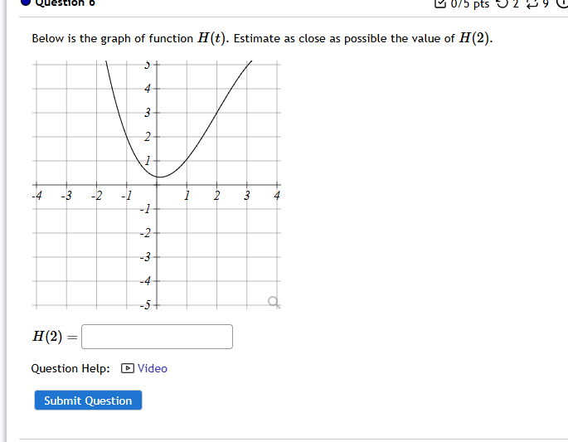
Task: Click the reattempts loop arrow icon
Action: pyautogui.click(x=532, y=3)
